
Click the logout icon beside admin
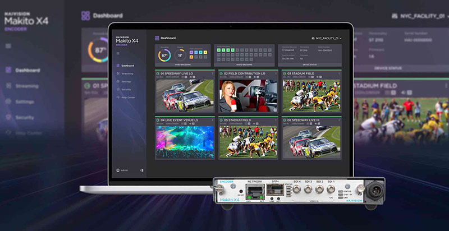click(x=141, y=170)
